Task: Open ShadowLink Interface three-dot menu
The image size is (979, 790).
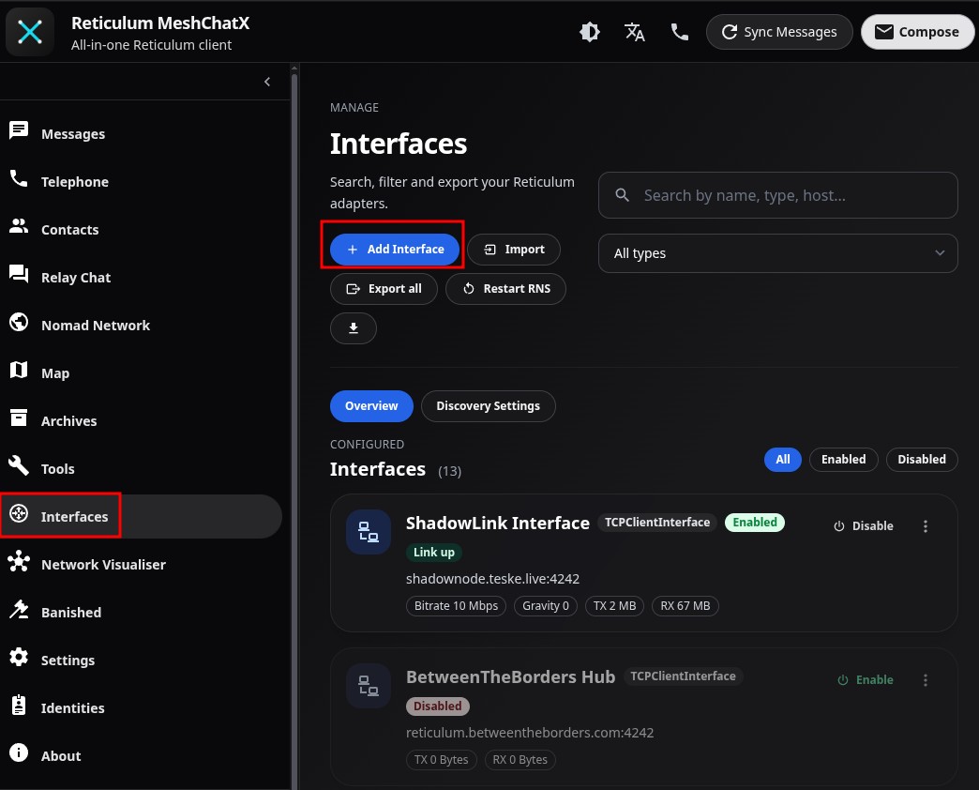Action: click(926, 525)
